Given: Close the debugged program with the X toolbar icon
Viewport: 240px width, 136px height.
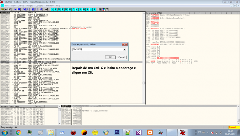Looking at the screenshot, I should 10,9.
